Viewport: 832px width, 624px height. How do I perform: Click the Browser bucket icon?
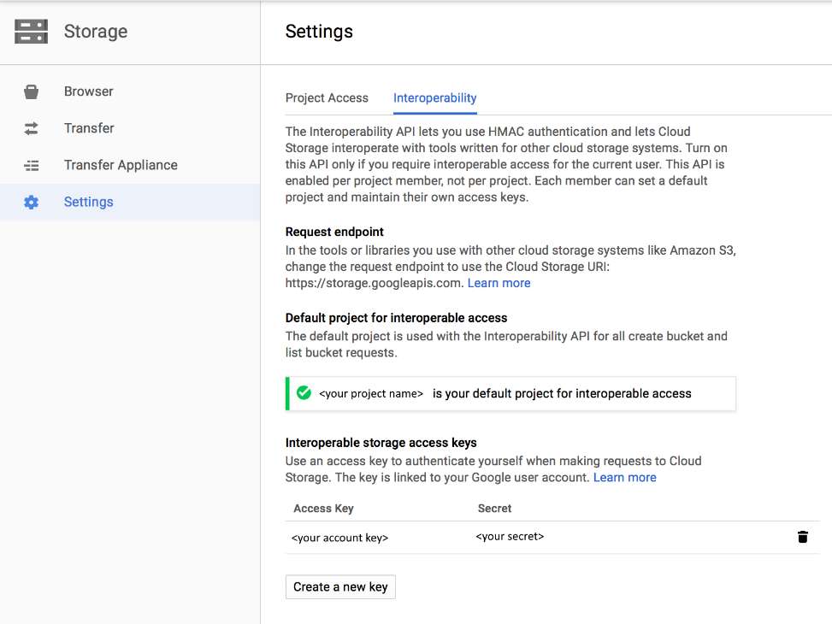point(32,91)
